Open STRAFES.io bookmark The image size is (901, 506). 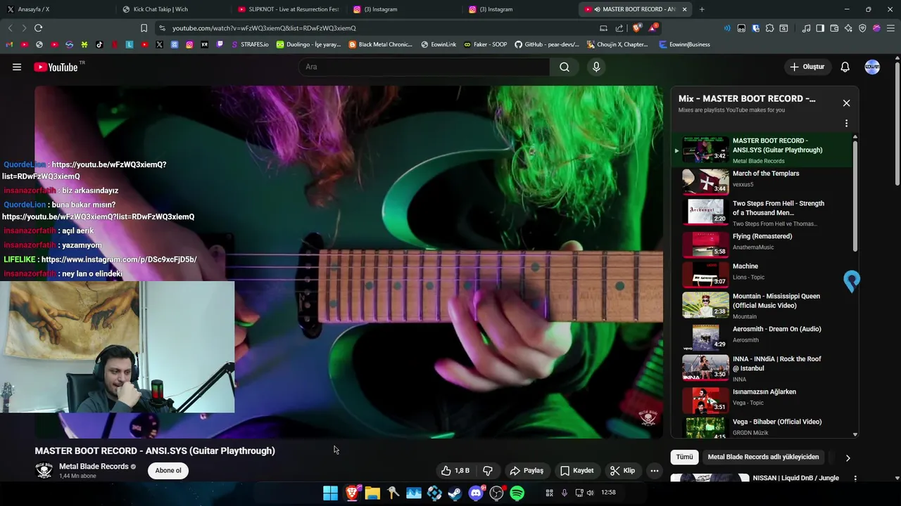250,44
